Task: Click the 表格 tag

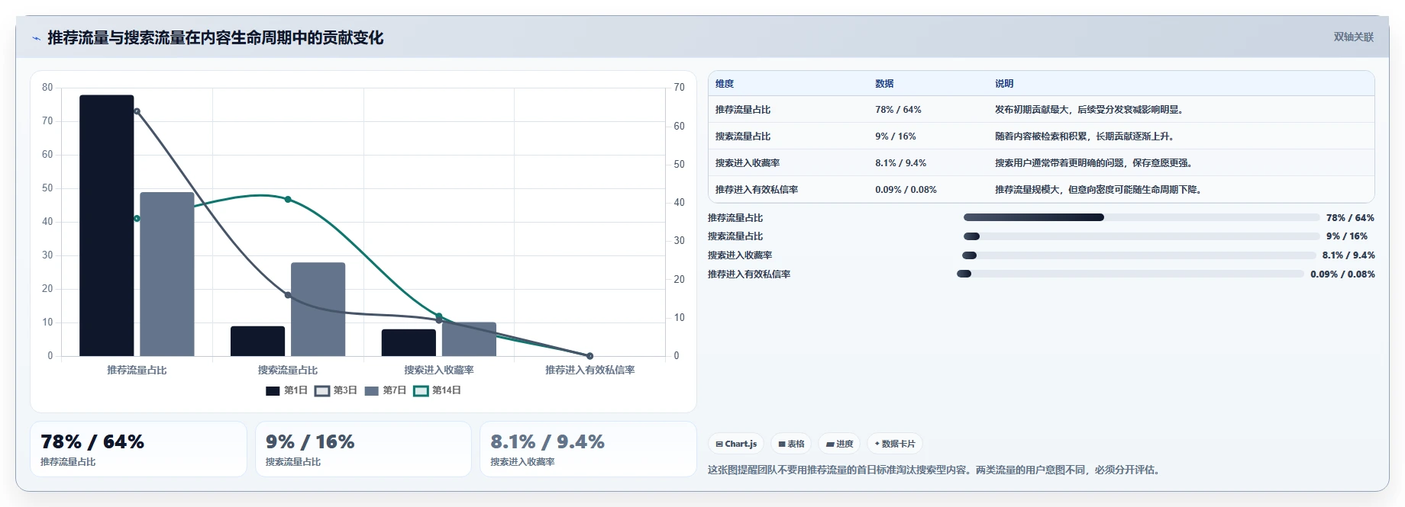Action: coord(791,444)
